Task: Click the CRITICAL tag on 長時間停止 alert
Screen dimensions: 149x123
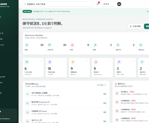Action: click(x=132, y=92)
